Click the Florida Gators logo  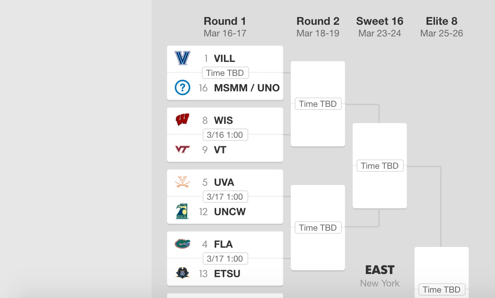tap(183, 244)
